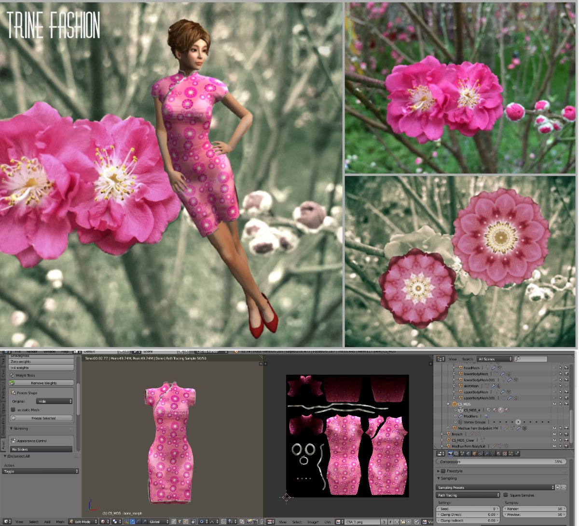Expand the Freestyle panel
This screenshot has width=579, height=526.
pos(439,471)
